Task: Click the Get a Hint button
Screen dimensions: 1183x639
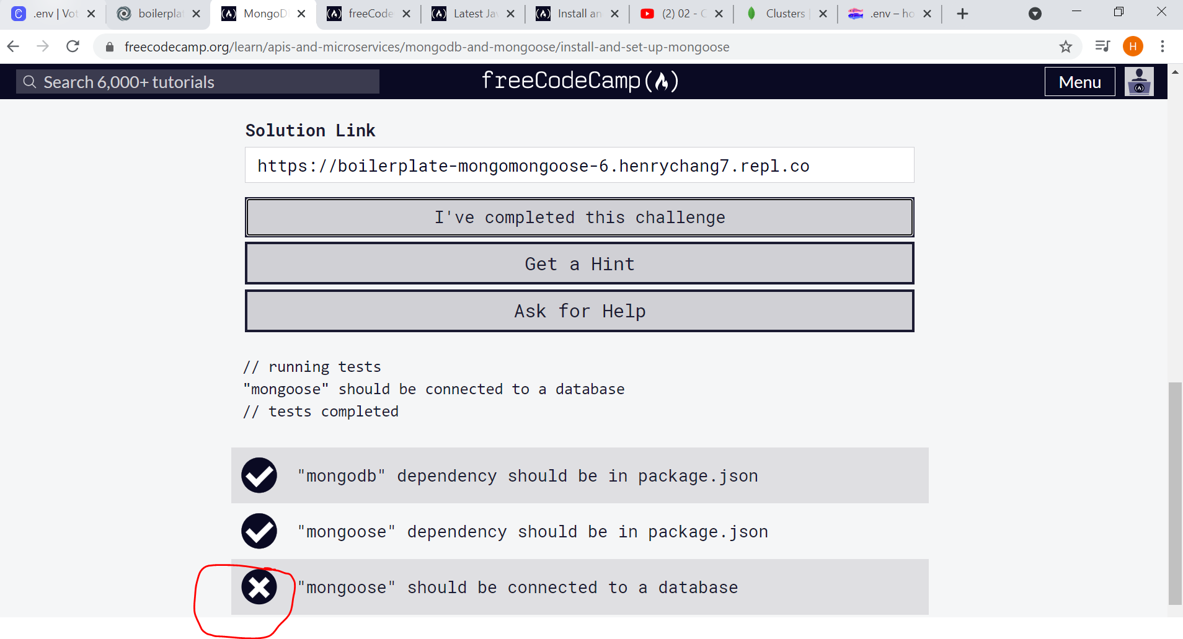Action: (579, 263)
